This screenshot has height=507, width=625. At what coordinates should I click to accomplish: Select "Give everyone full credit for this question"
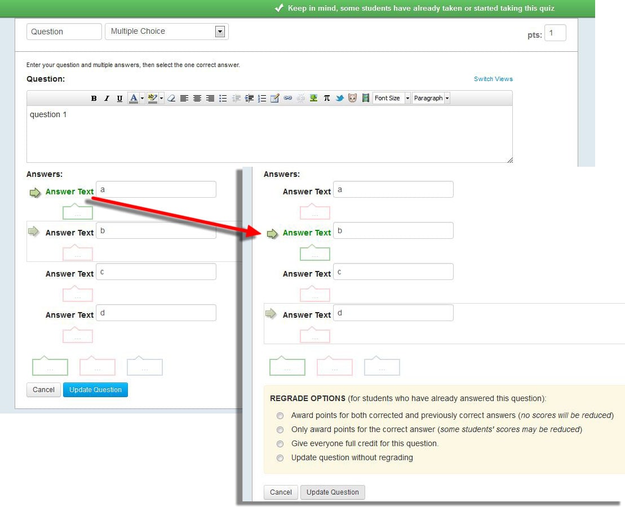[x=280, y=444]
